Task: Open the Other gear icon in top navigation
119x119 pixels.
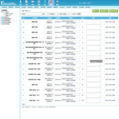Action: [57, 3]
